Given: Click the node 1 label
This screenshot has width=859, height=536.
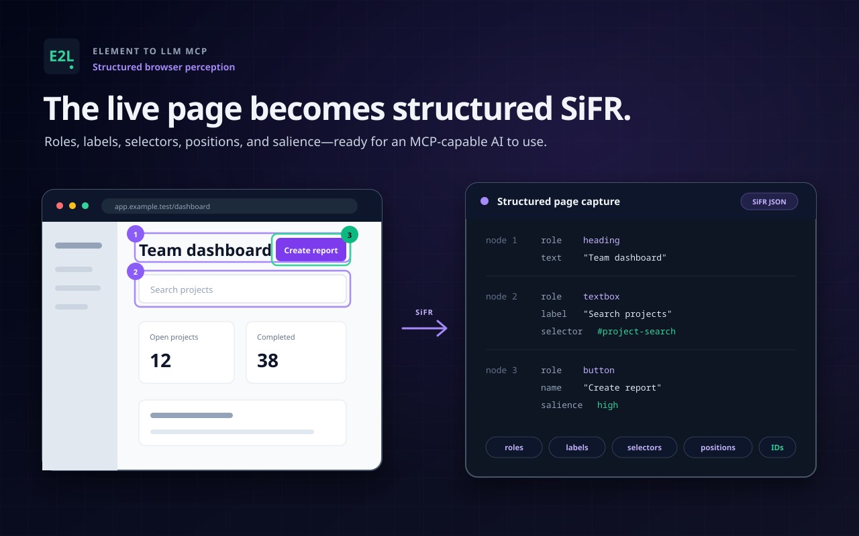Looking at the screenshot, I should [x=501, y=241].
